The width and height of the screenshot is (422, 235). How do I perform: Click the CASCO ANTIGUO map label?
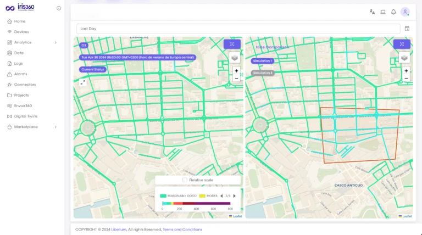point(348,185)
